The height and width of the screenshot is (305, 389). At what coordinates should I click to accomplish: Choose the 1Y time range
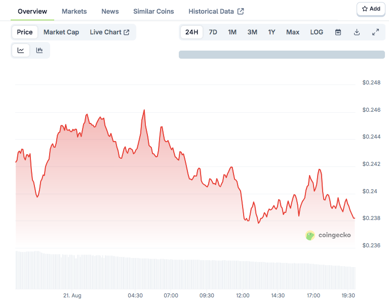[271, 32]
